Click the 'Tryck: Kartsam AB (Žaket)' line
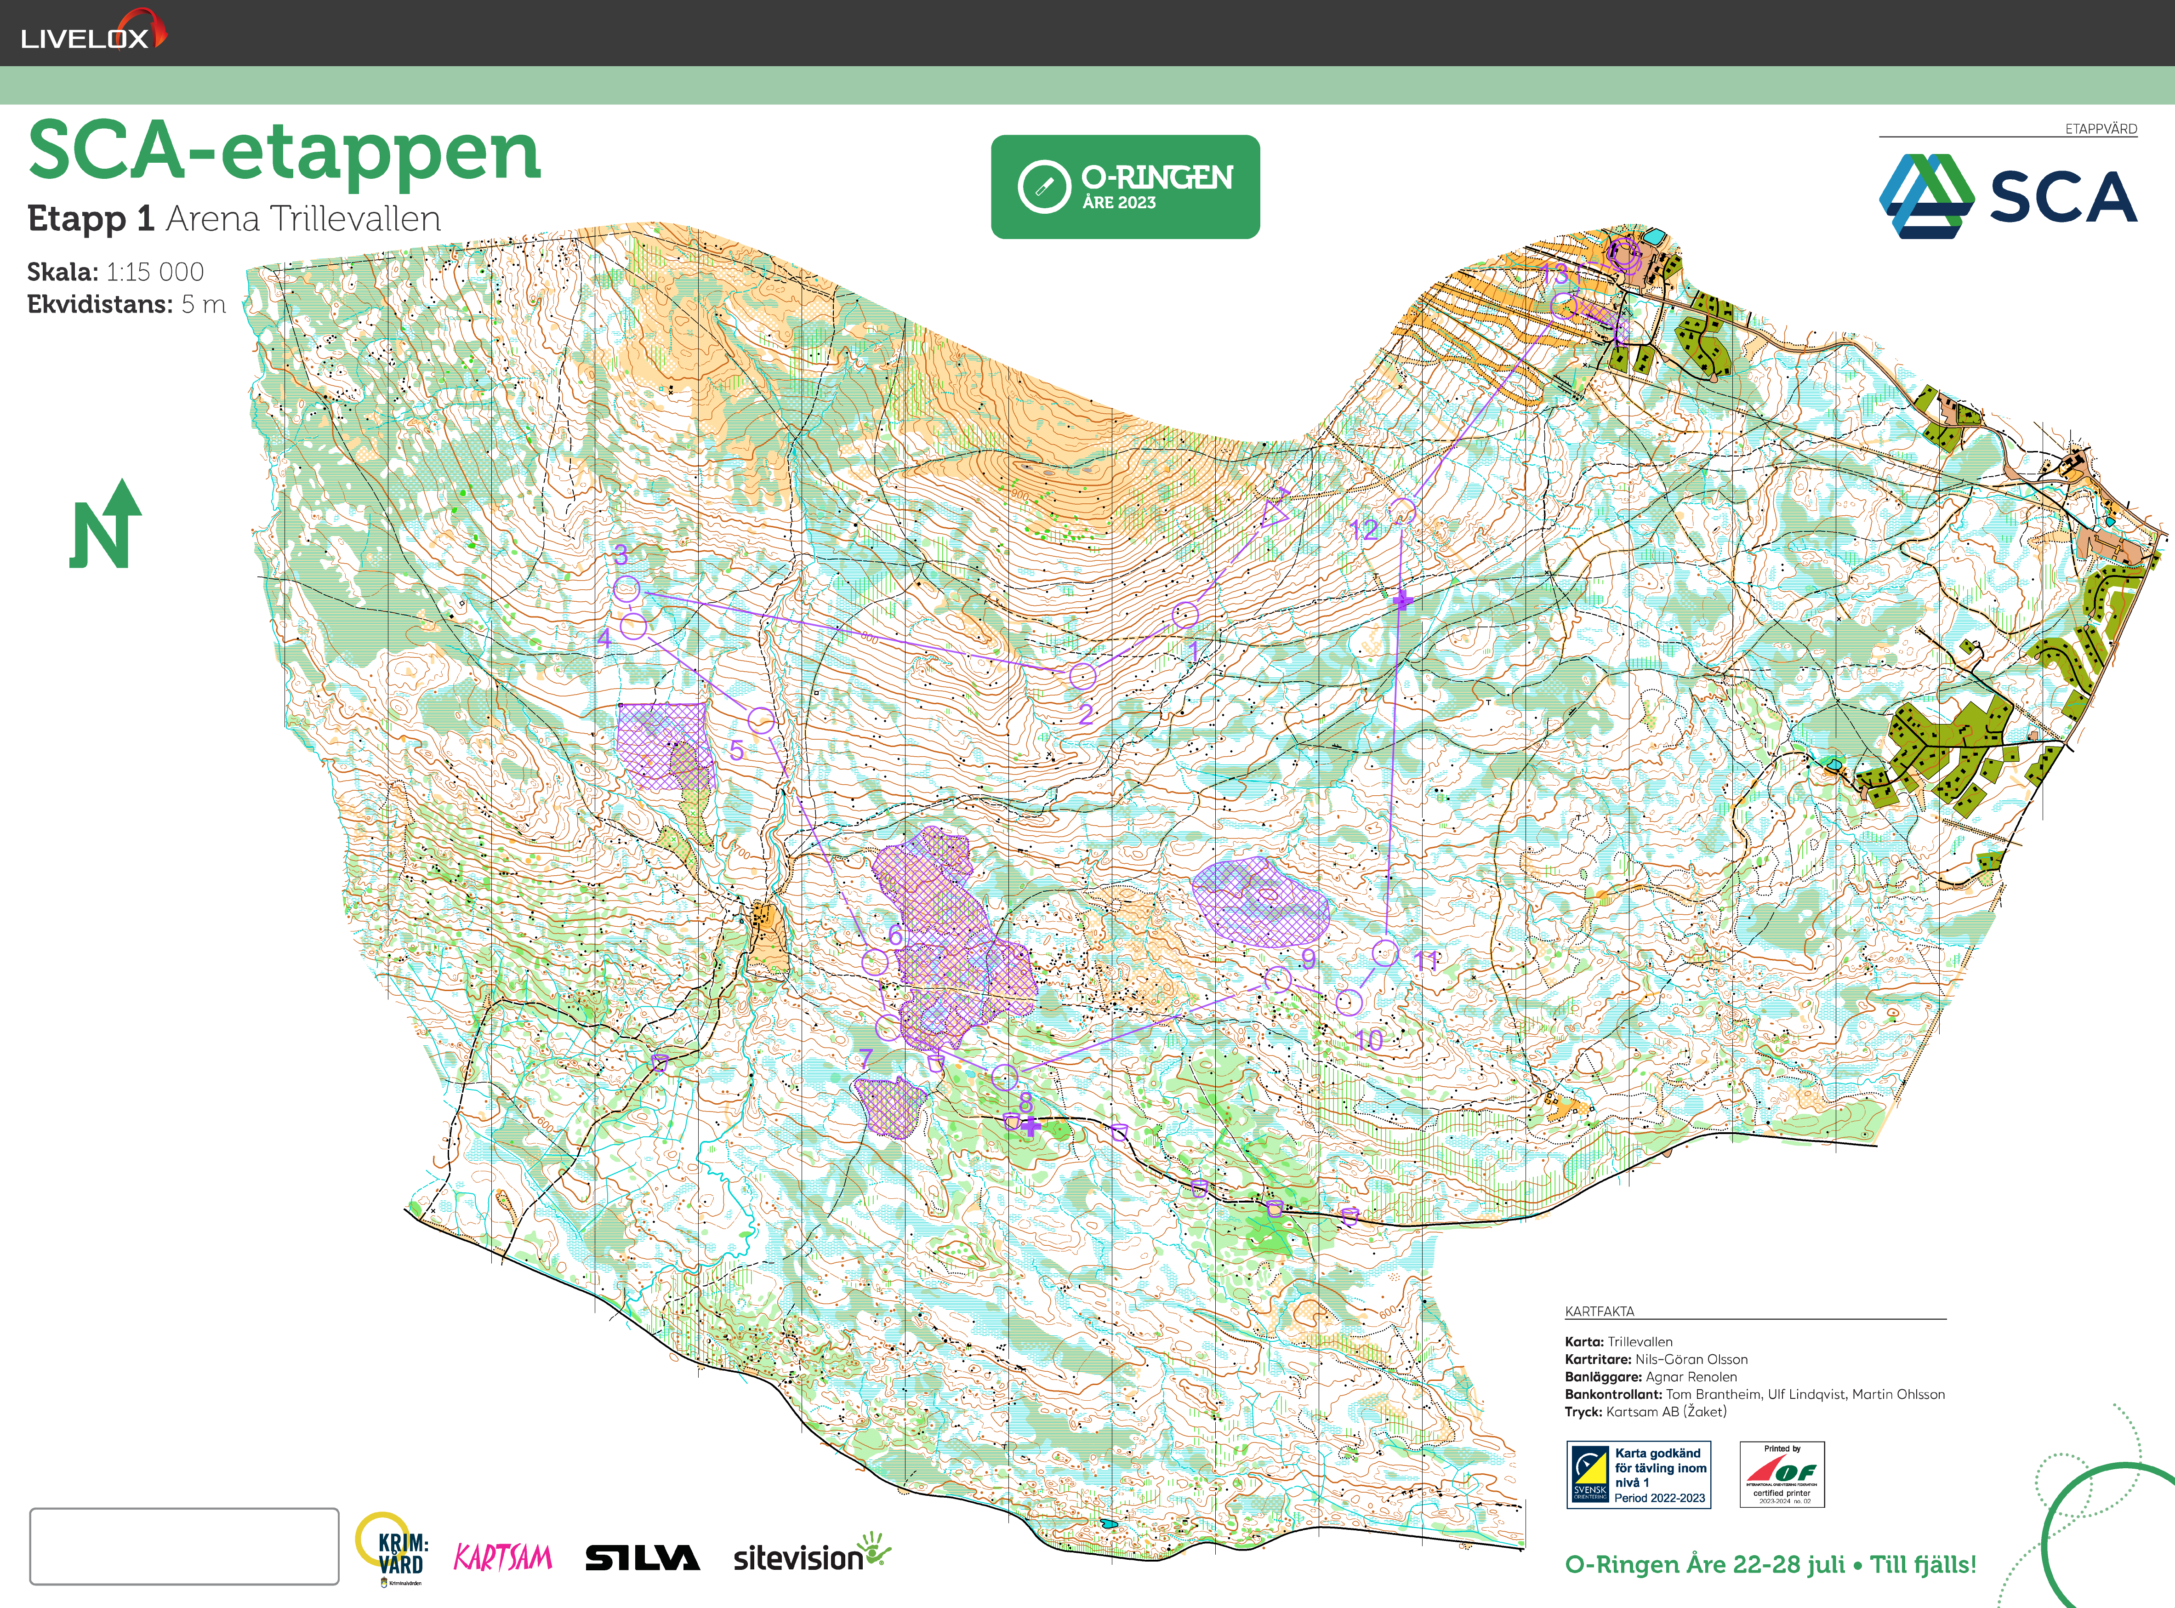 [1645, 1411]
